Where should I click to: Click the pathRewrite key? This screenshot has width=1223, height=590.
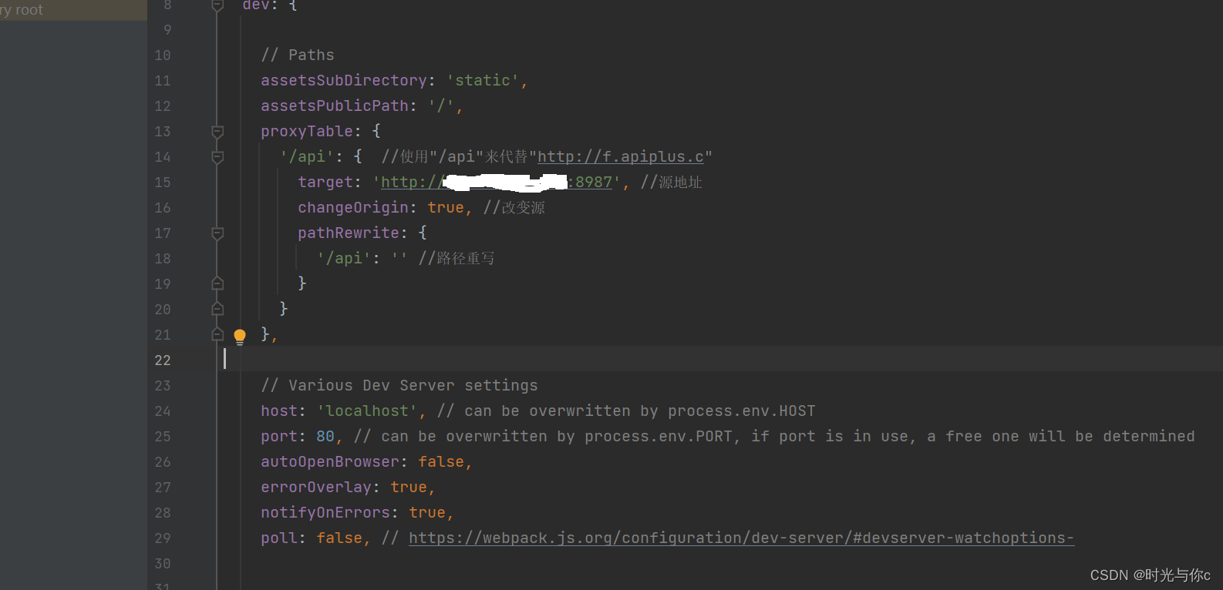point(349,233)
